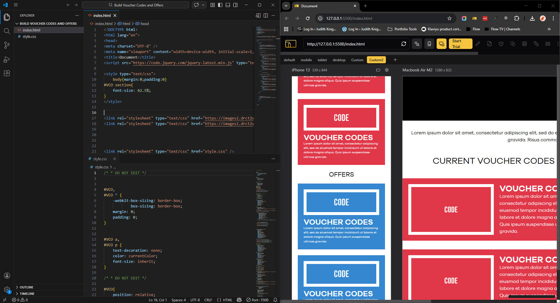
Task: Click the open preview icon beside split editor
Action: (x=258, y=15)
